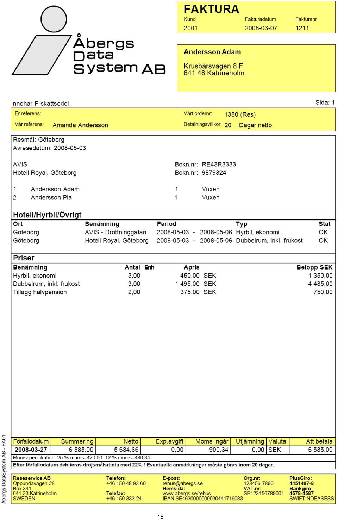Screen dimensions: 338x520
Task: Click VAT number SE123456789001
Action: pos(264,494)
